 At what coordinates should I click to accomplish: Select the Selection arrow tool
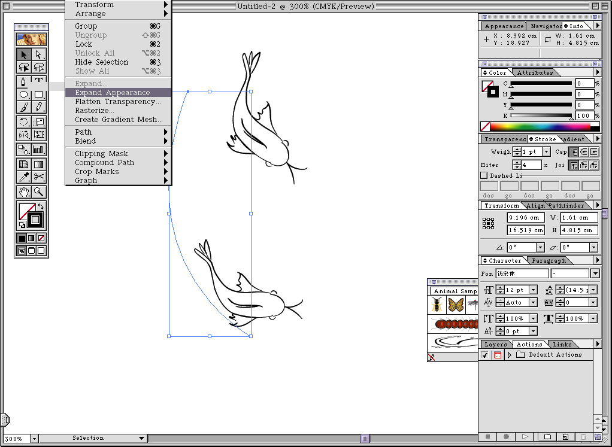click(x=24, y=54)
